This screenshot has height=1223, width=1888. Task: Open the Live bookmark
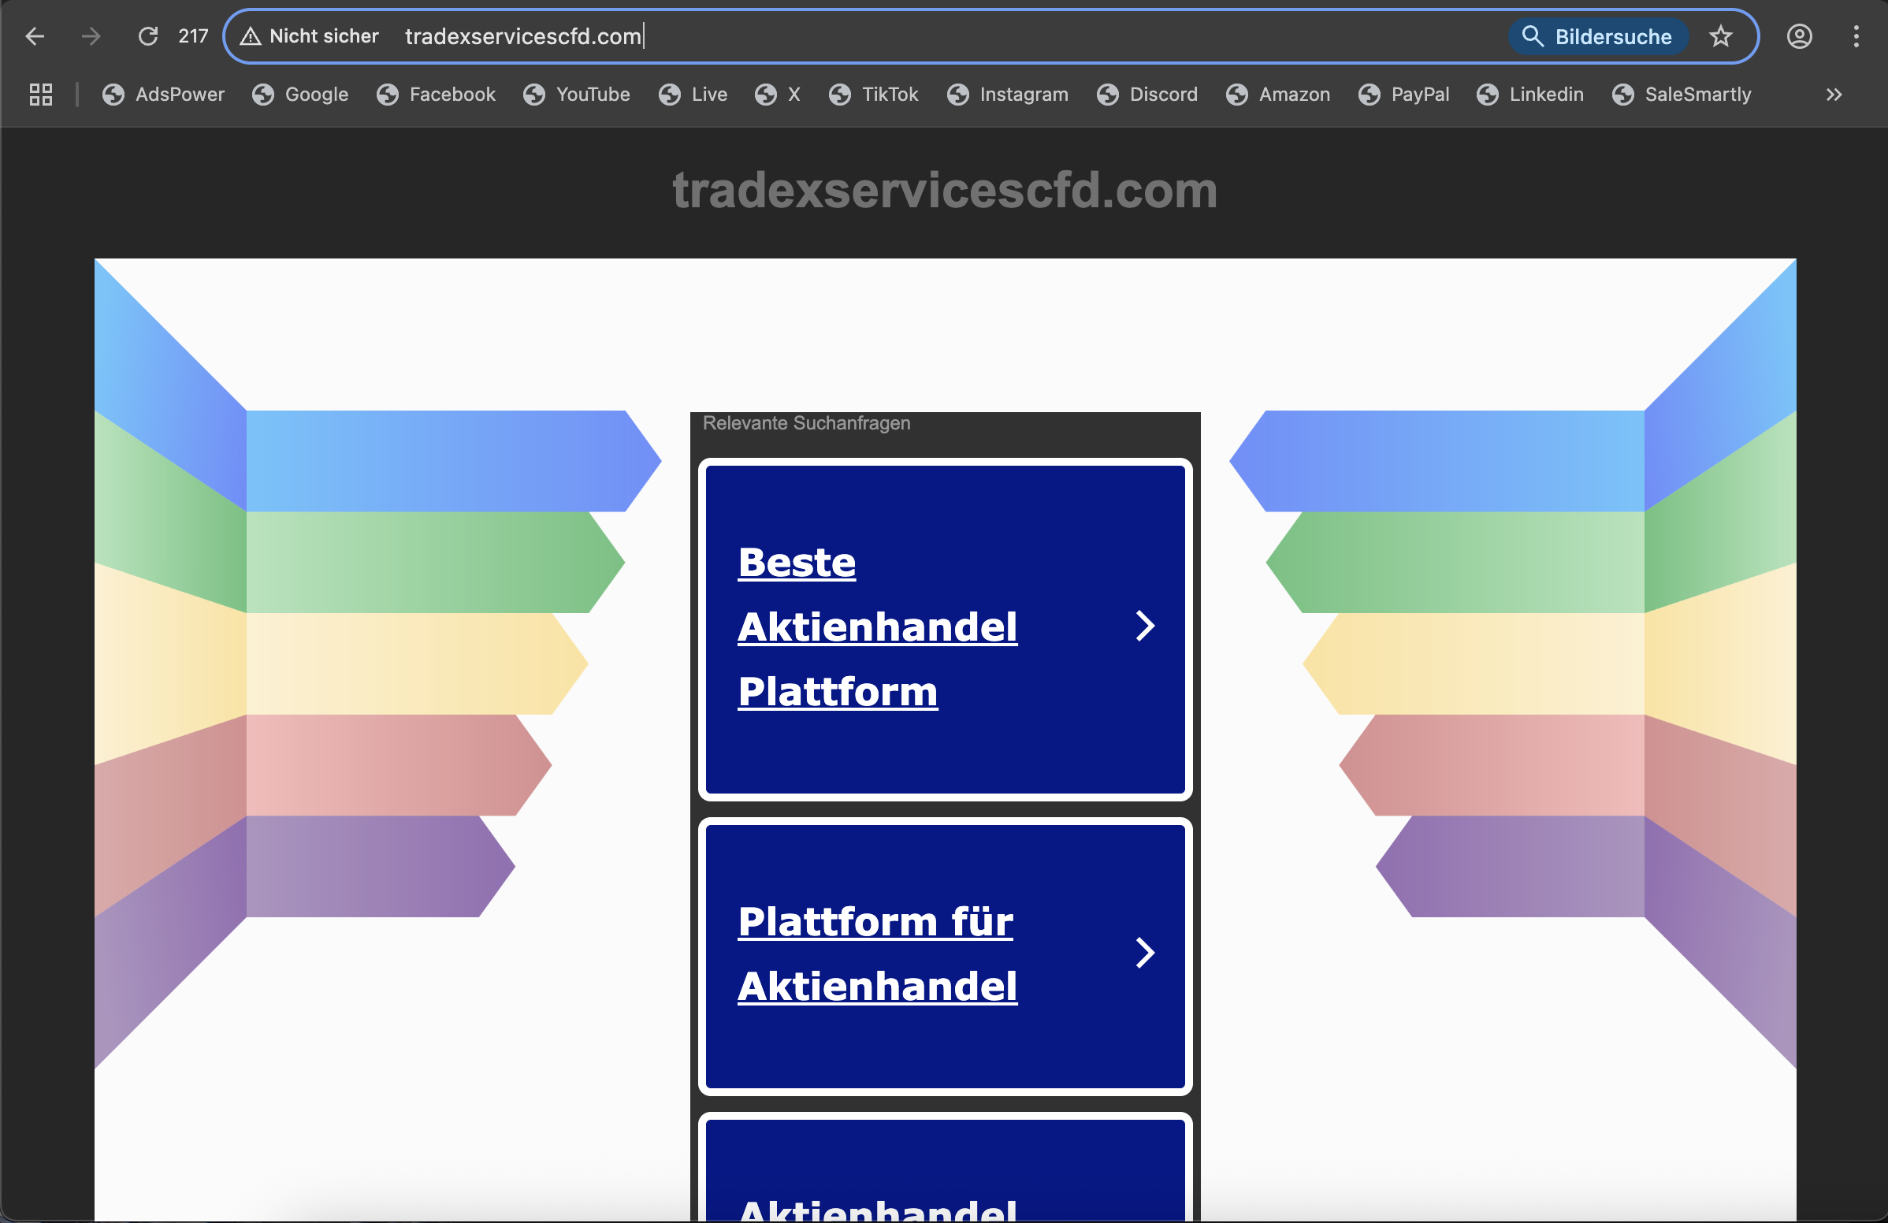tap(693, 95)
